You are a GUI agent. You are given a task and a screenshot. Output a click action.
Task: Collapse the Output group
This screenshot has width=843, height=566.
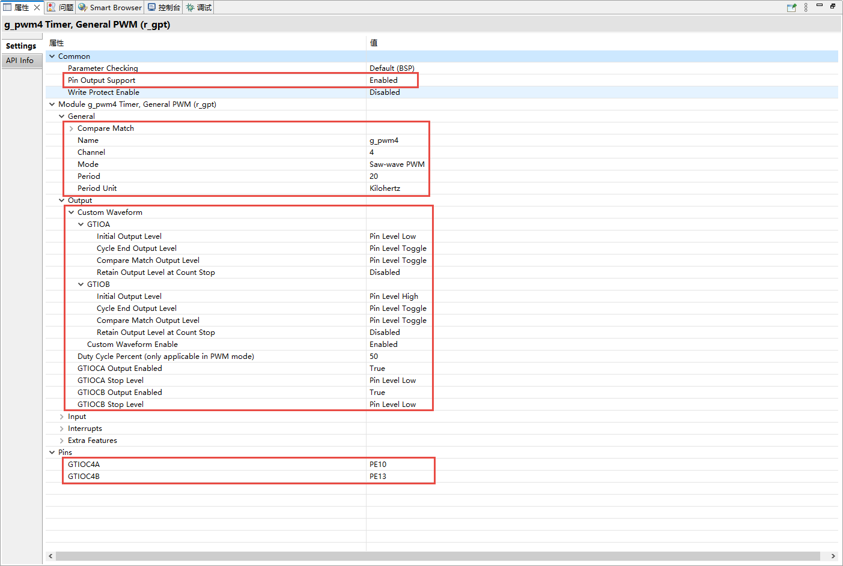point(62,200)
